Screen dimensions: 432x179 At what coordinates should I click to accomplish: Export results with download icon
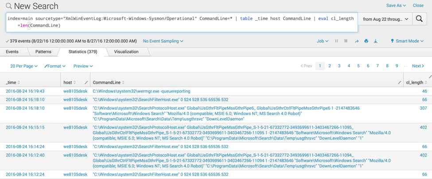click(x=375, y=41)
